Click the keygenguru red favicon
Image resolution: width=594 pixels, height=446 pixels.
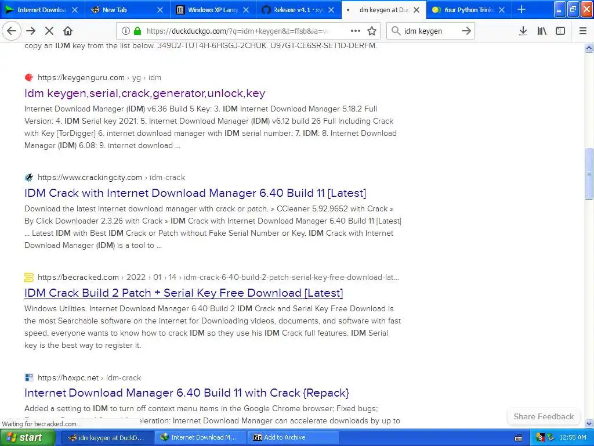click(x=29, y=77)
